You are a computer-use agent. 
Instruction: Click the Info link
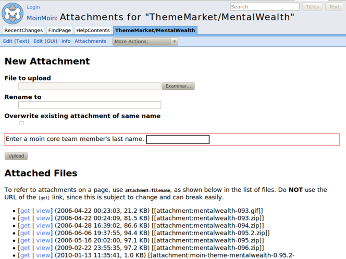tap(66, 41)
